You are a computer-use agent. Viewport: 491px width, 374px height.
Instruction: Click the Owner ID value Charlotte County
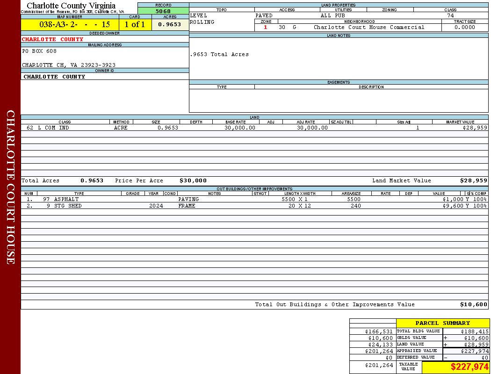54,77
